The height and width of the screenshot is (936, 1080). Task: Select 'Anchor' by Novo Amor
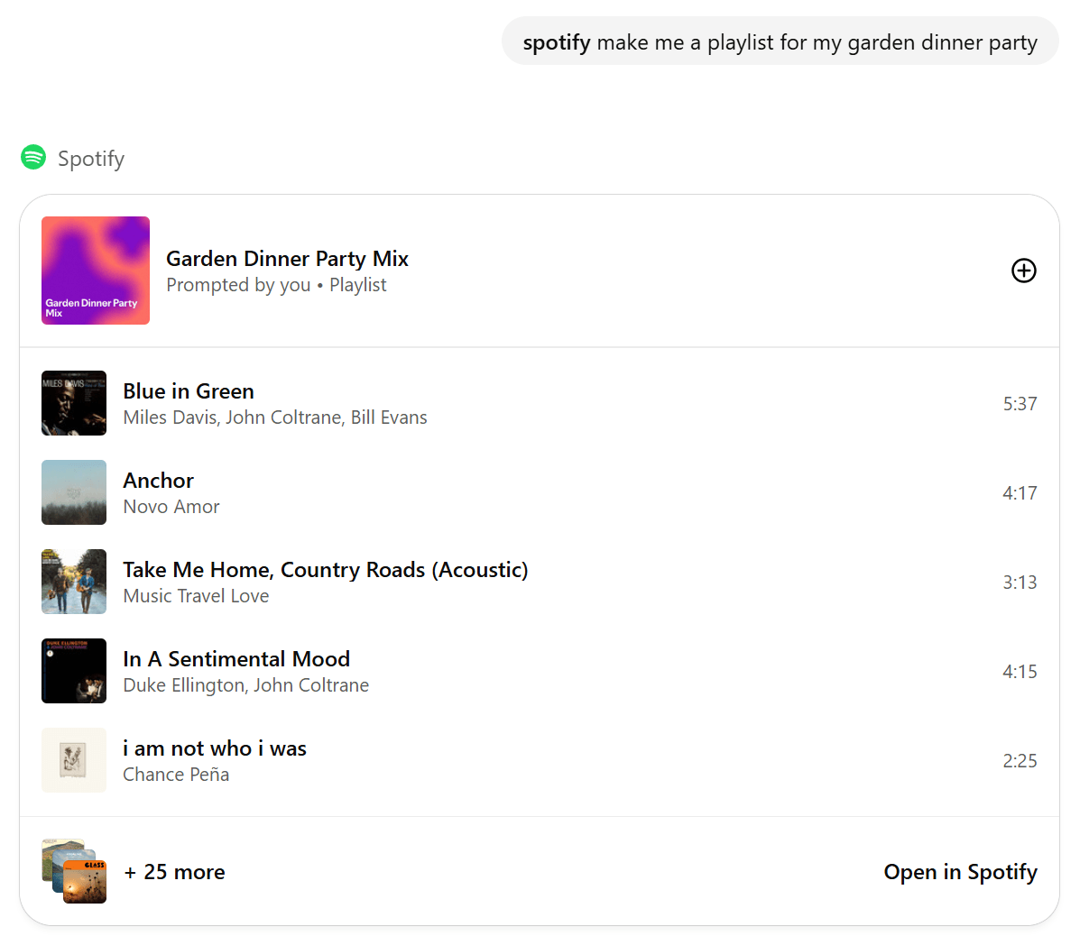click(x=158, y=481)
